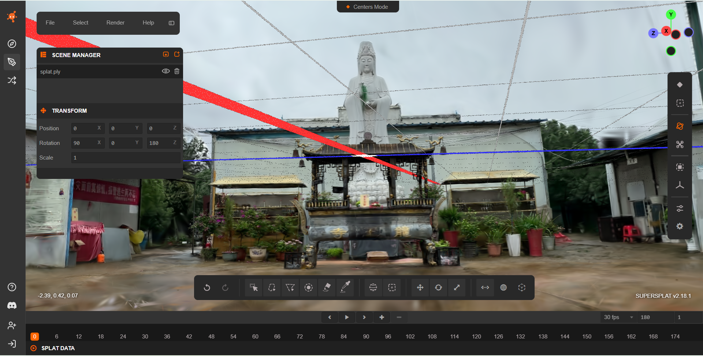Open the Help menu
Viewport: 703px width, 356px height.
[x=148, y=23]
